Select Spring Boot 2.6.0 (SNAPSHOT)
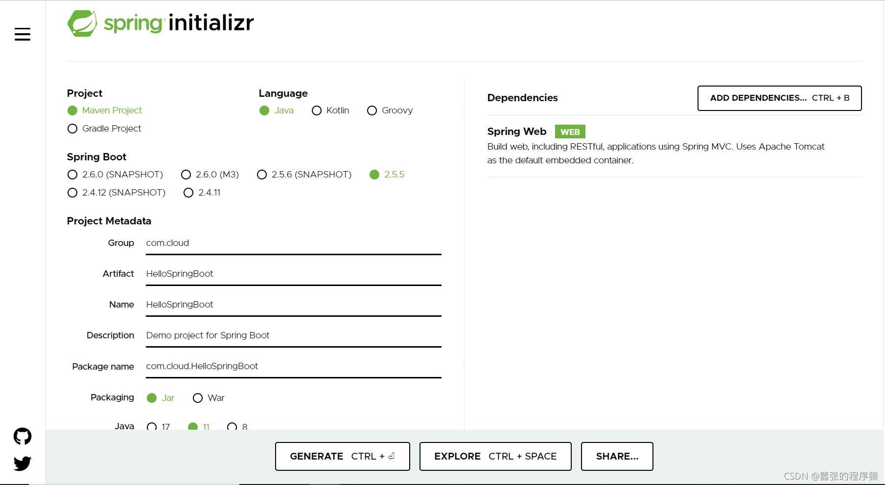This screenshot has height=485, width=885. tap(115, 175)
